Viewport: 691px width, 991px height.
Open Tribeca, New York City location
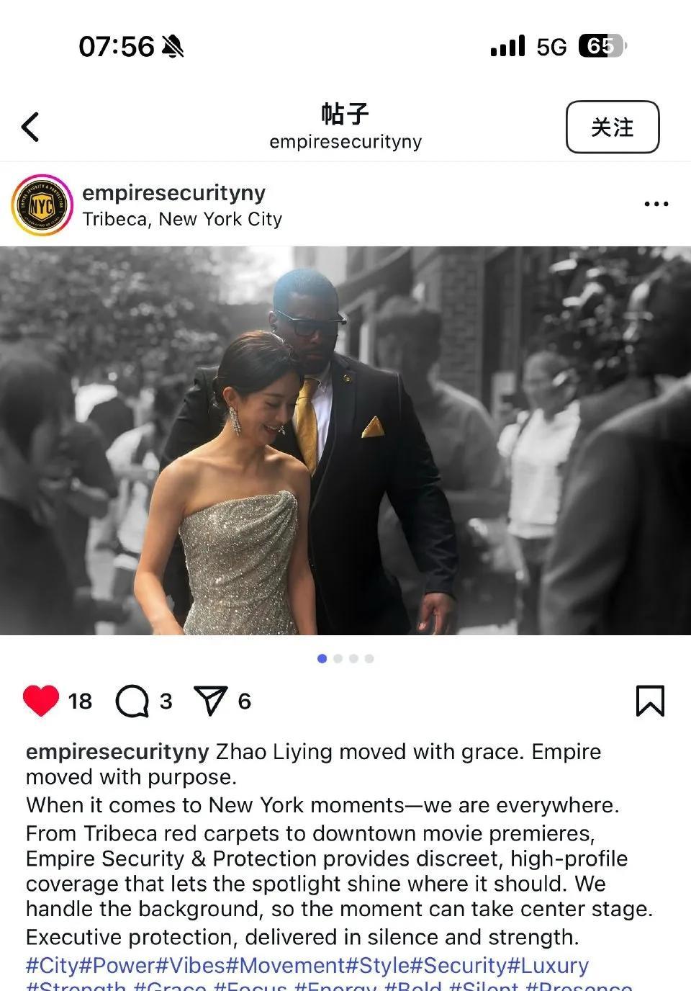[182, 219]
